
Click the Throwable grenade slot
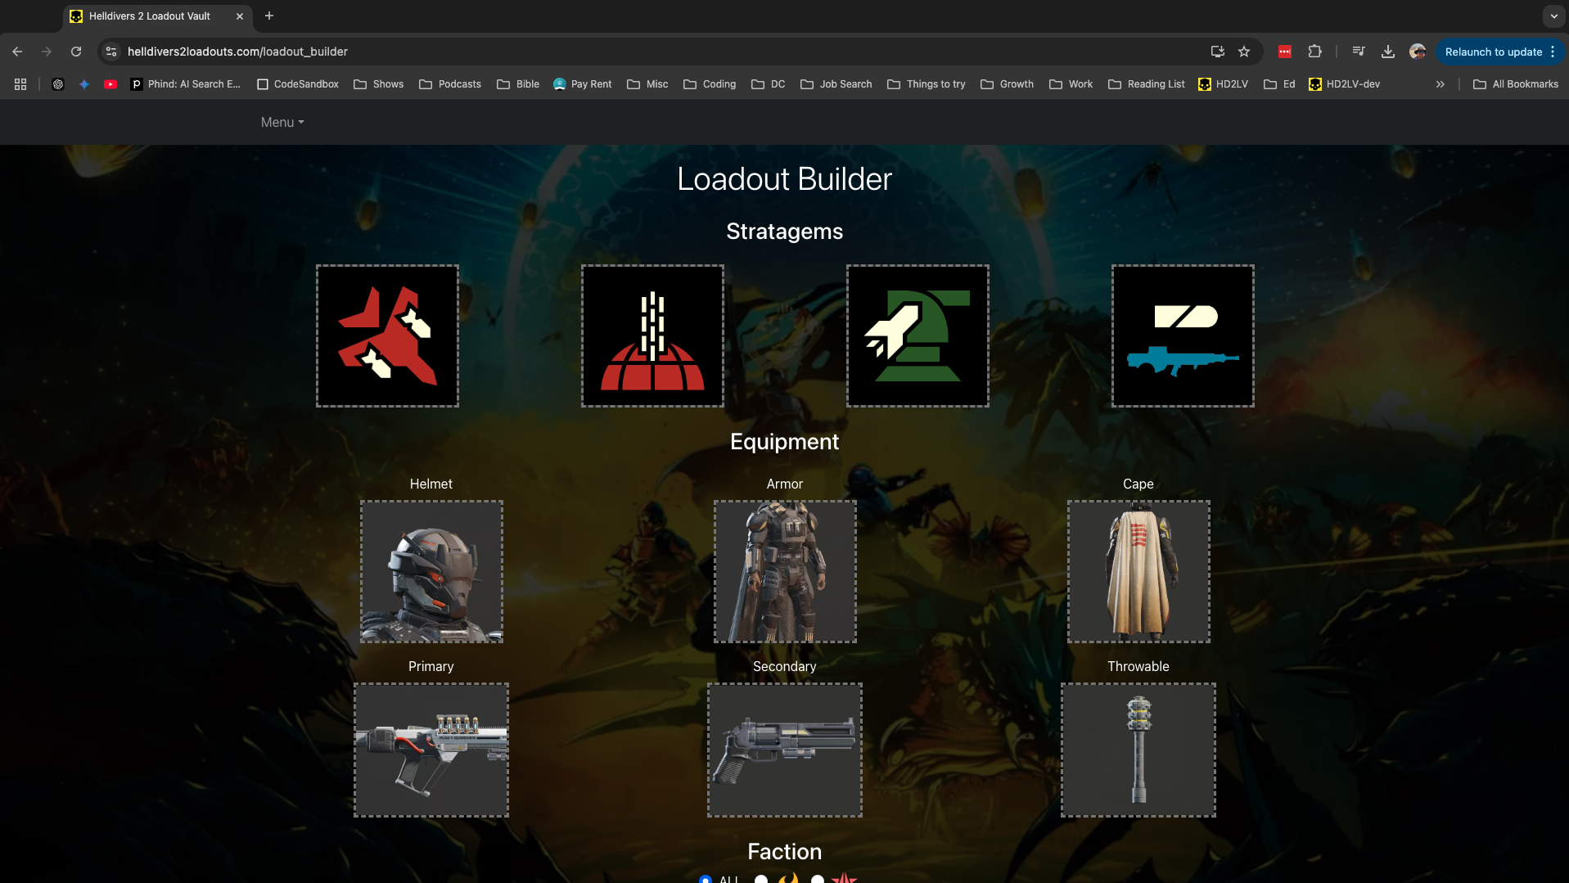[x=1138, y=750]
